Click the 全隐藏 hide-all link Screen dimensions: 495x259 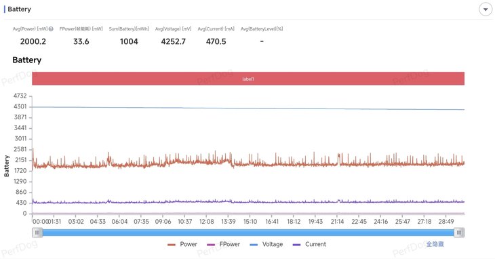tap(435, 244)
